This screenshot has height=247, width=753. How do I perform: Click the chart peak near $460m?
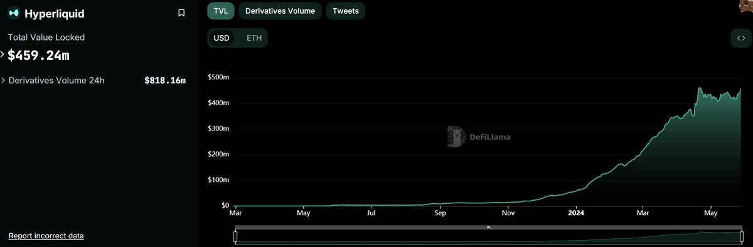coord(700,89)
